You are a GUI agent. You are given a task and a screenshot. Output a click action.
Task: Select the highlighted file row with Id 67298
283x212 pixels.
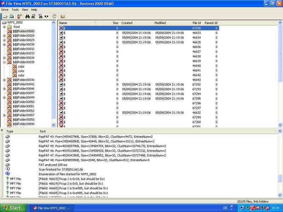(x=139, y=28)
